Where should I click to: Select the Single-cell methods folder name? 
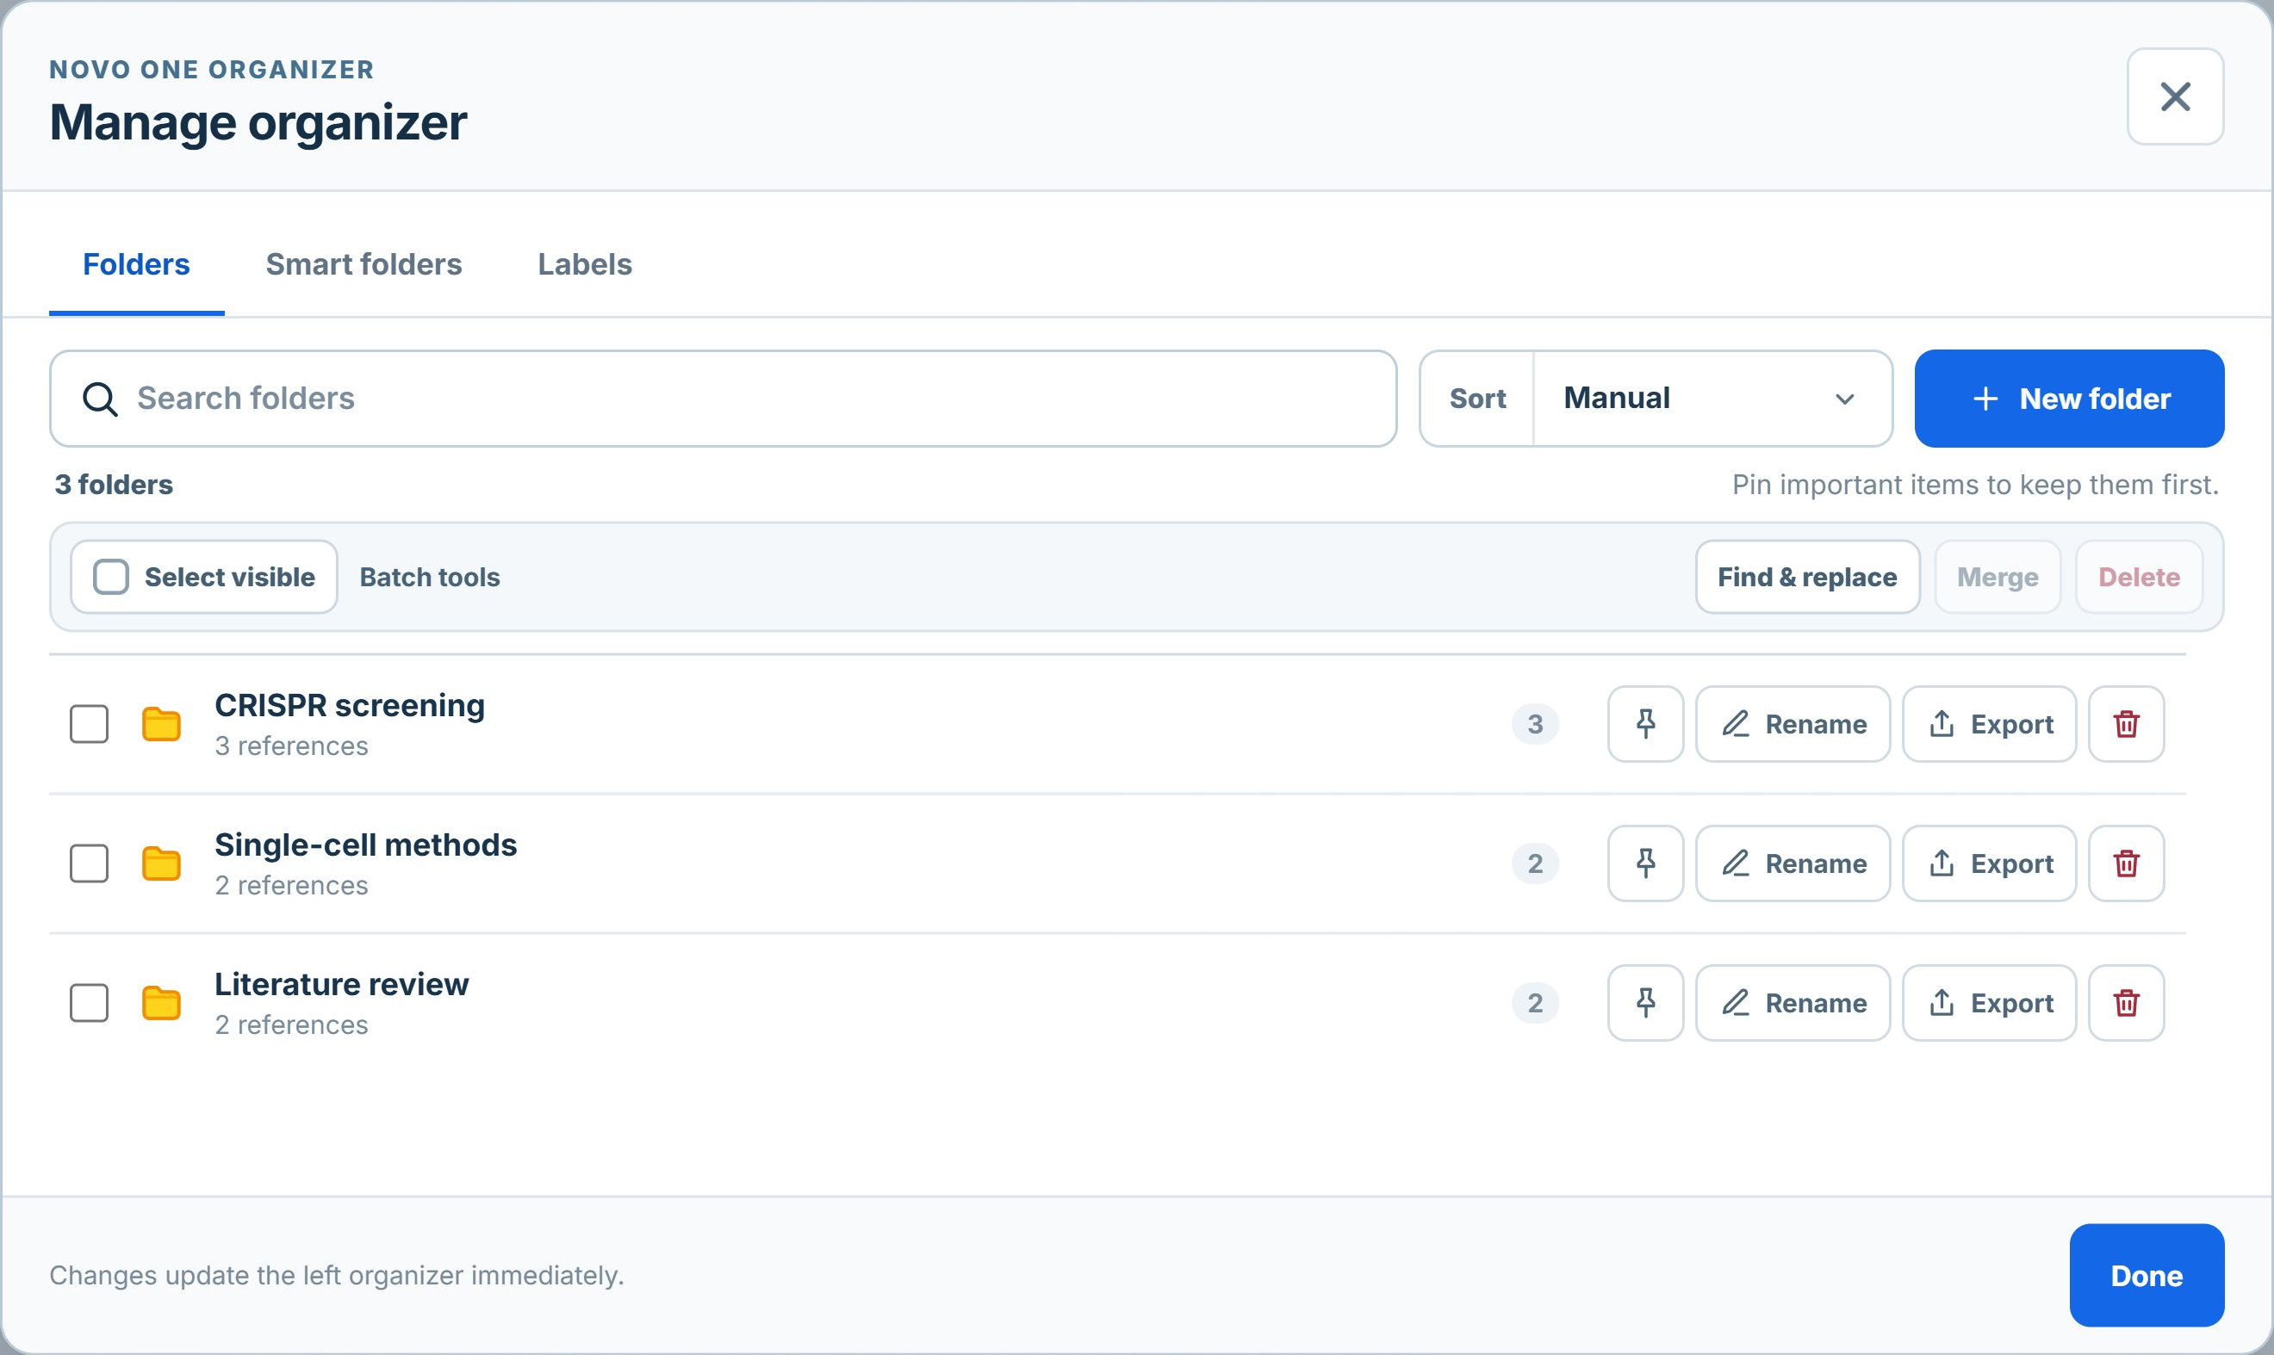click(365, 845)
